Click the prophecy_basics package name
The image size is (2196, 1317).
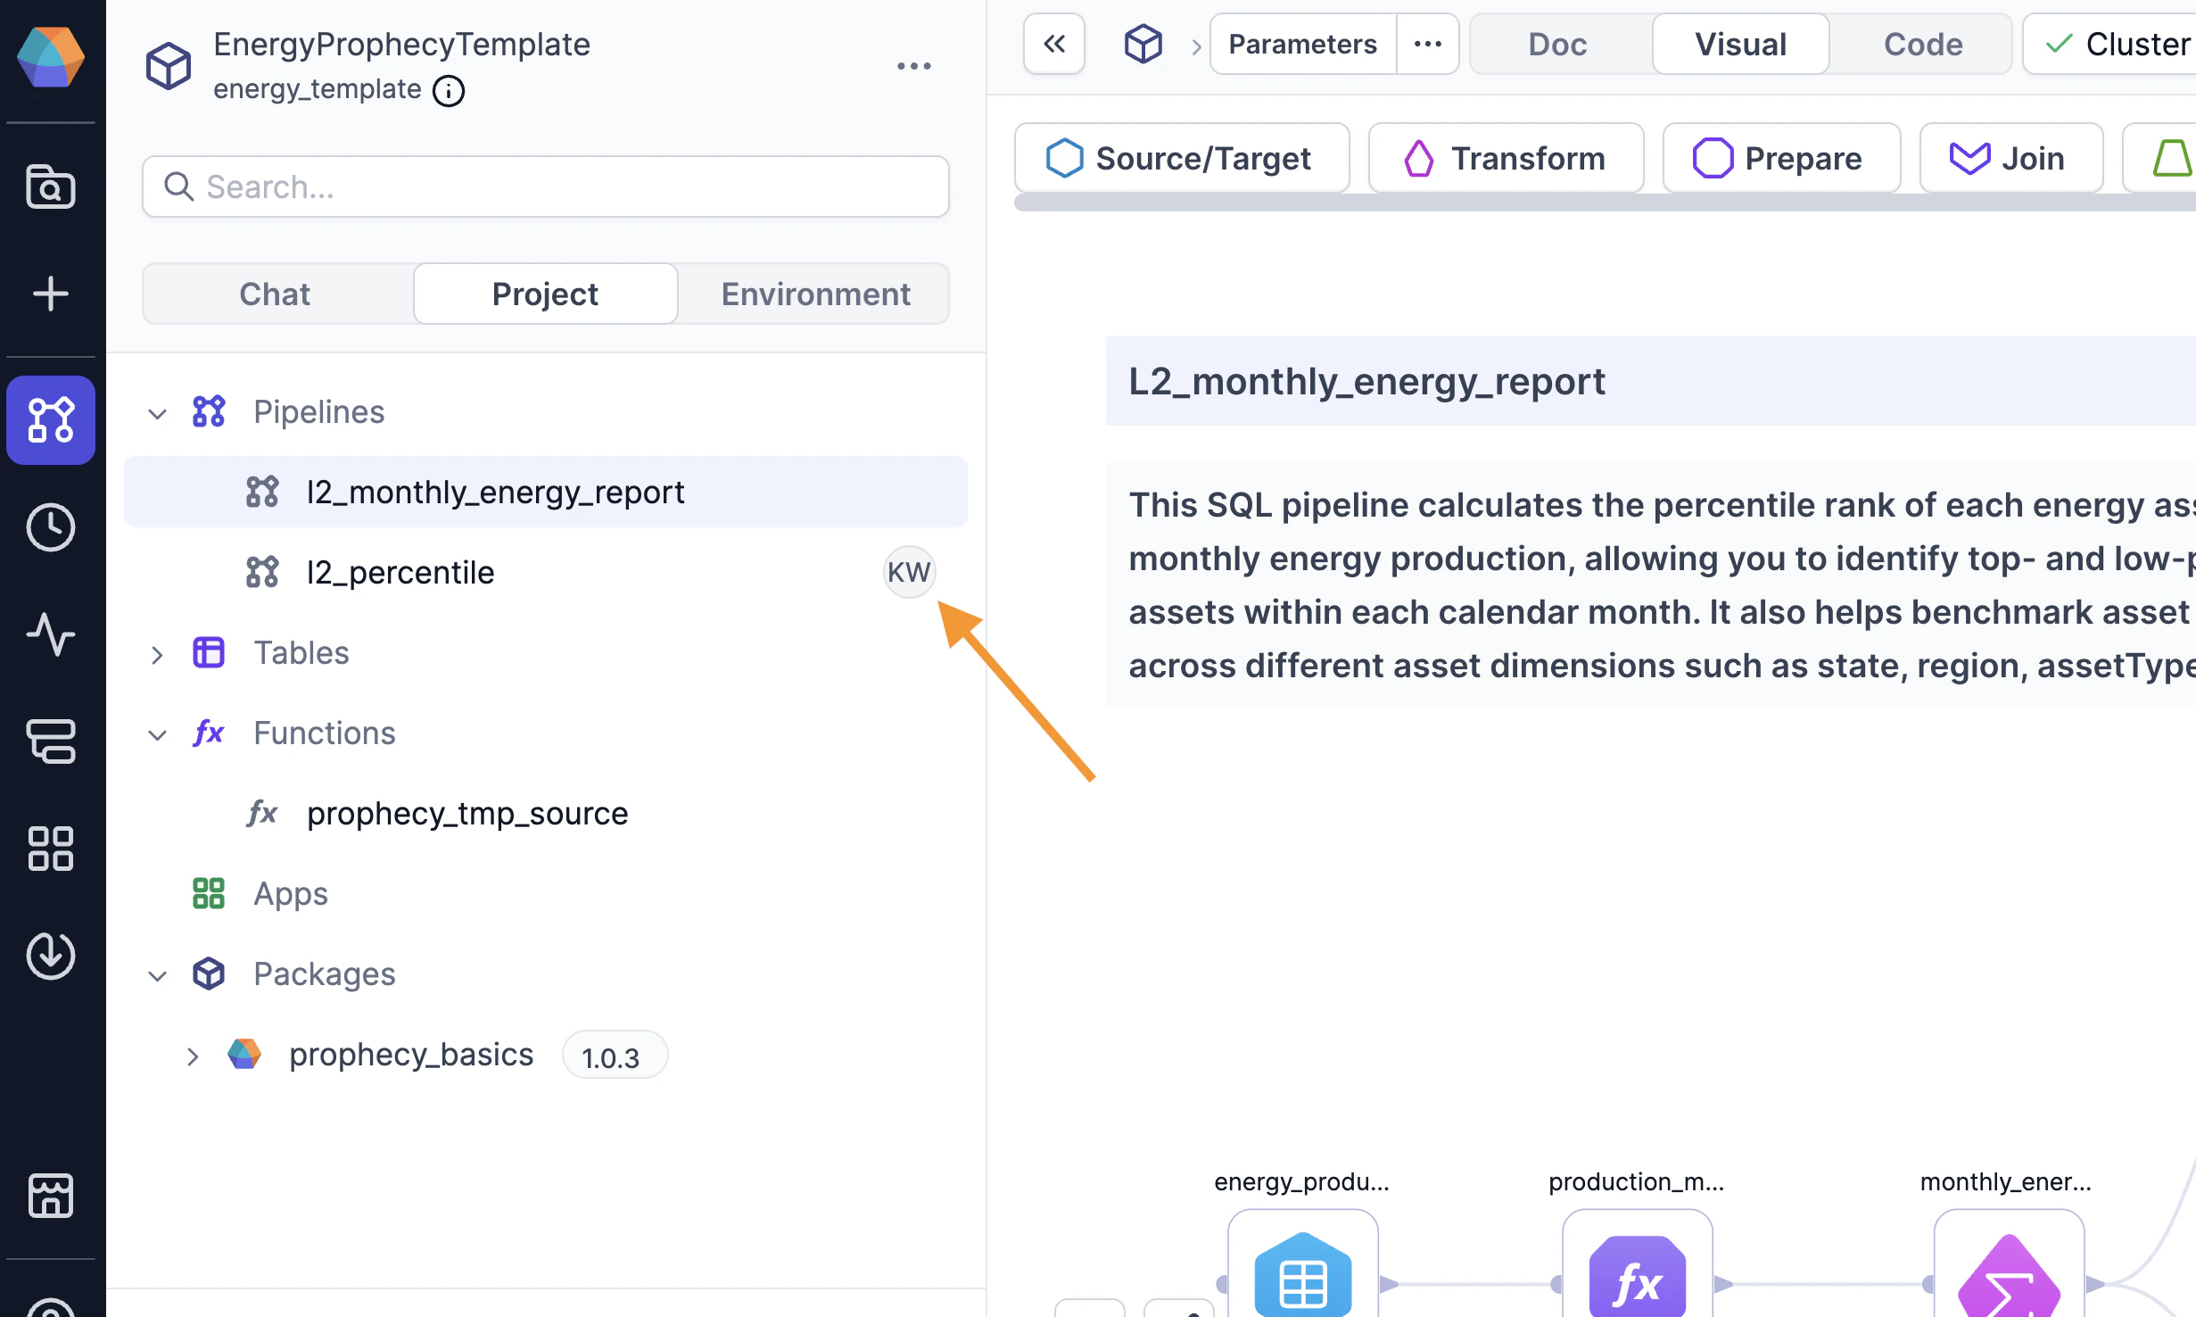click(411, 1054)
